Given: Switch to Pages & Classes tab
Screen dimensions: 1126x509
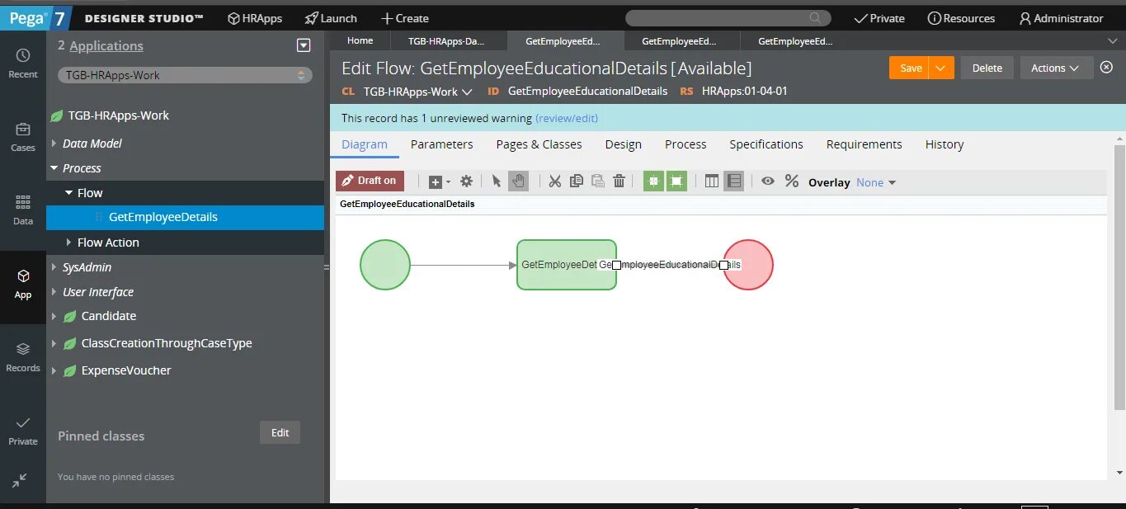Looking at the screenshot, I should (539, 144).
